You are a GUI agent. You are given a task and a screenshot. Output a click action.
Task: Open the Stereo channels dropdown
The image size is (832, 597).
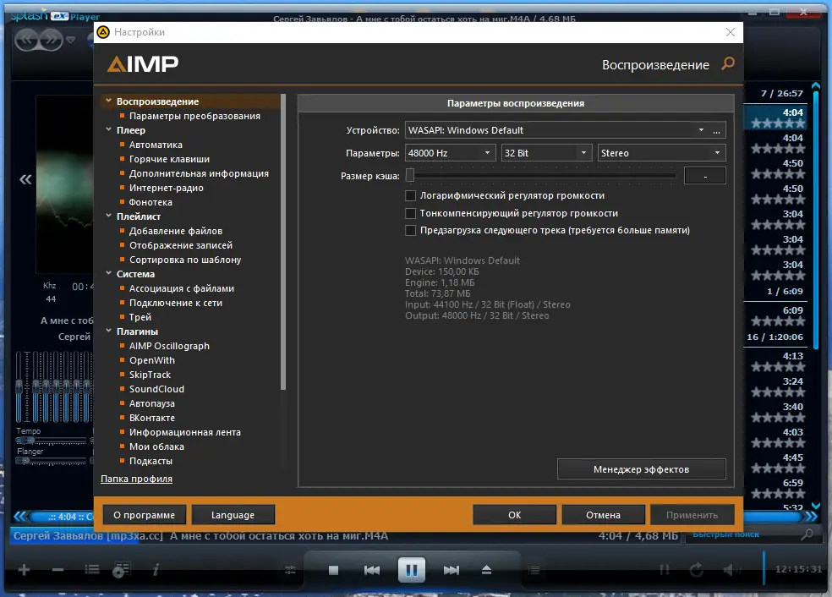click(661, 153)
